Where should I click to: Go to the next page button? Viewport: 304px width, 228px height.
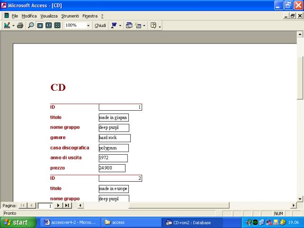[58, 205]
